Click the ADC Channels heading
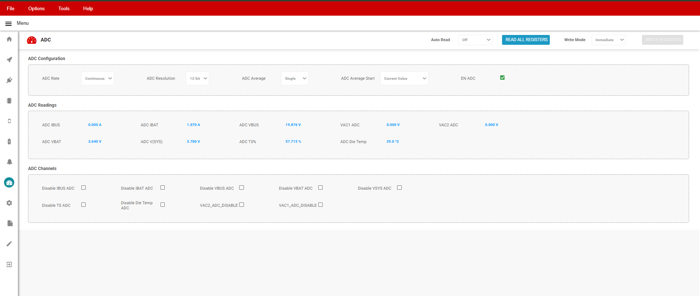 (x=42, y=169)
